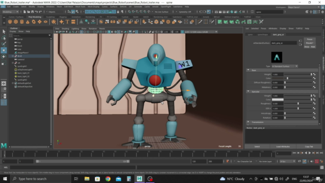Select the polygon sphere shelf icon
The height and width of the screenshot is (183, 325).
click(x=10, y=22)
